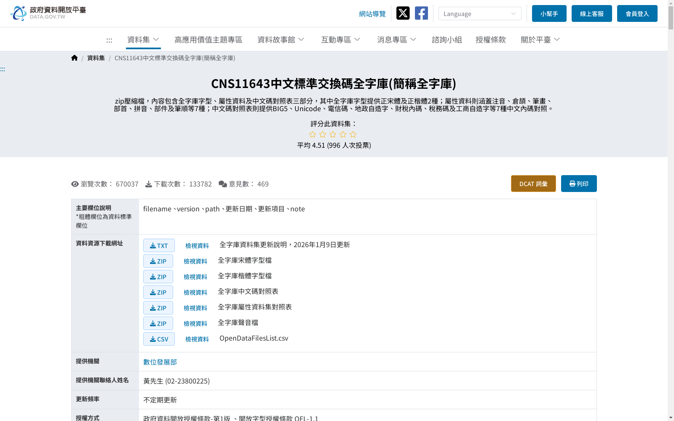Screen dimensions: 674x421
Task: Rate dataset with the fifth star
Action: point(353,134)
